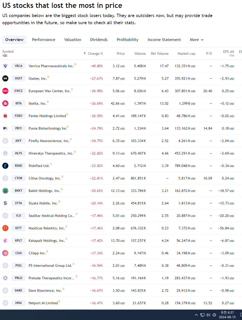The width and height of the screenshot is (242, 320).
Task: Click the Katapult Holdings logo icon
Action: pos(5,241)
